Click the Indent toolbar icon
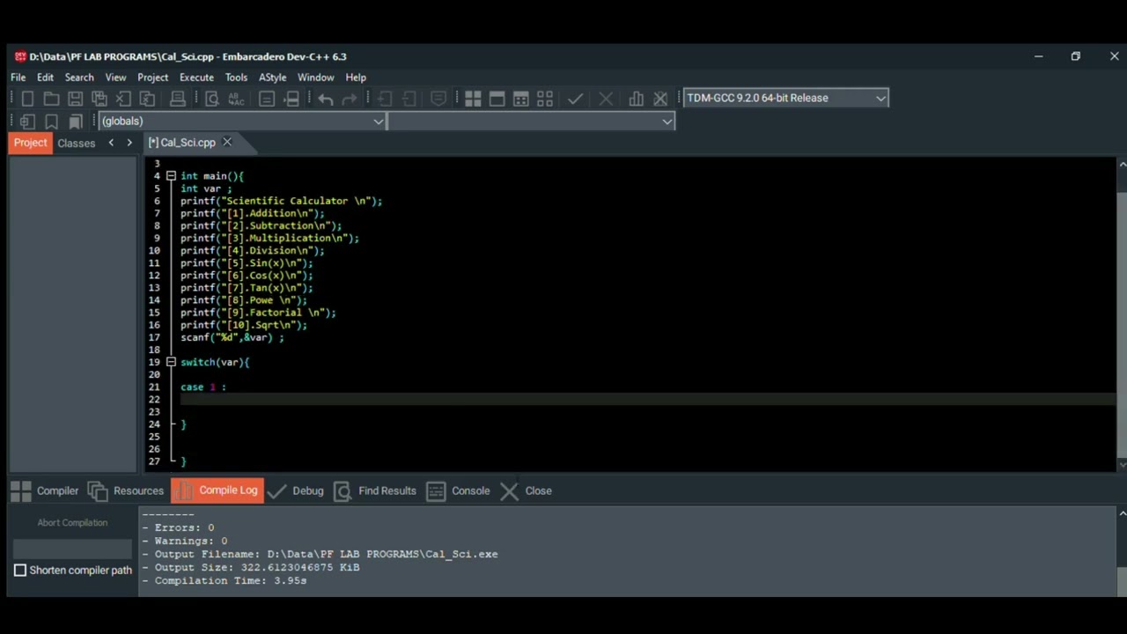Viewport: 1127px width, 634px height. [x=384, y=99]
